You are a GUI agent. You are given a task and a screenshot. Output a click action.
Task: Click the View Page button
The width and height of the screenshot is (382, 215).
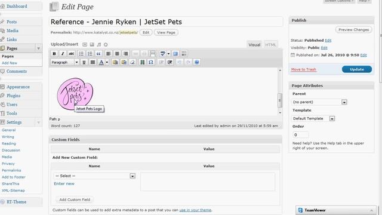point(166,32)
